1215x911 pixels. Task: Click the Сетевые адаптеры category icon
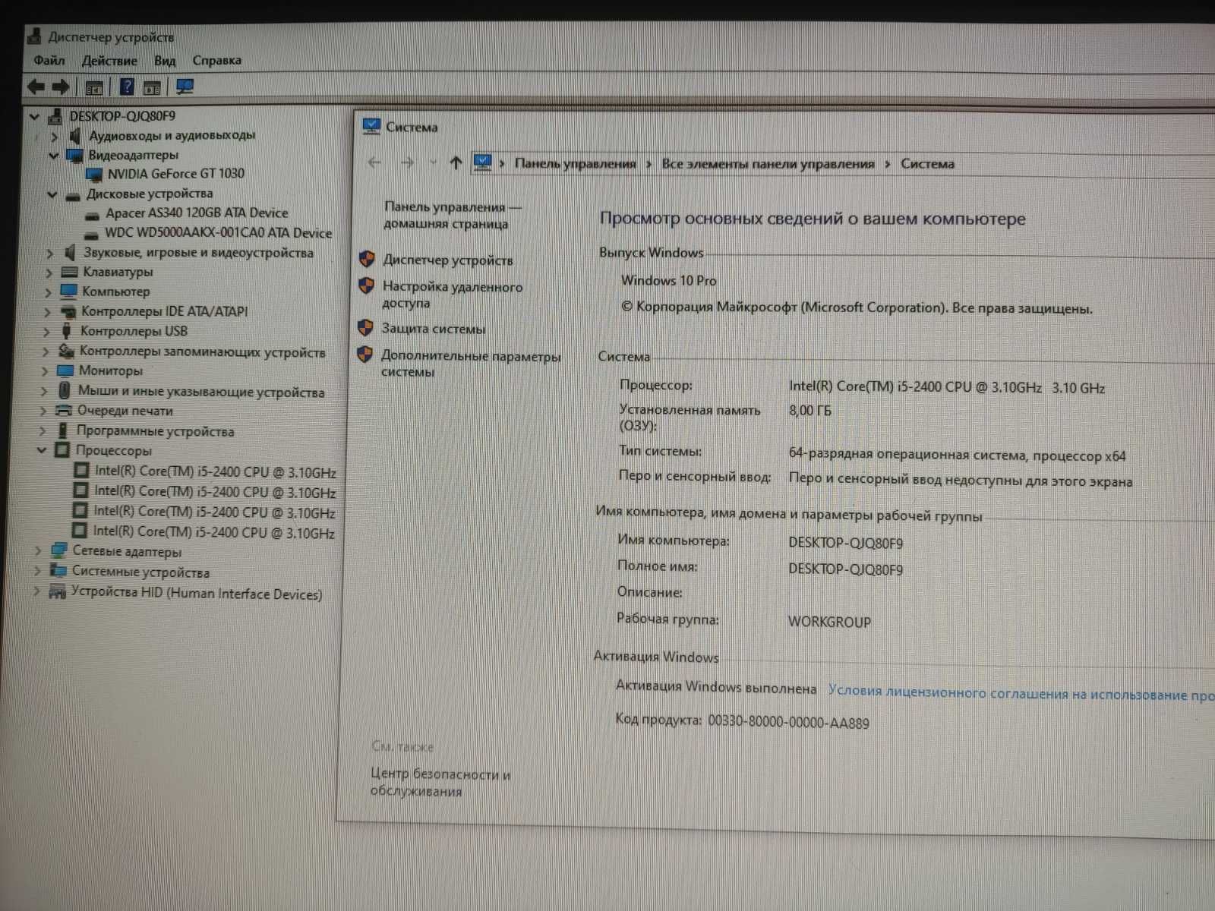click(x=58, y=550)
